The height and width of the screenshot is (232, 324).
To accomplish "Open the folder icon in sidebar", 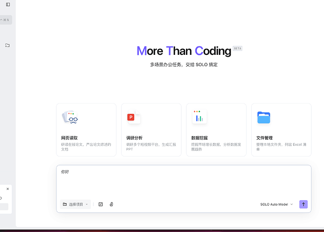I will coord(8,45).
